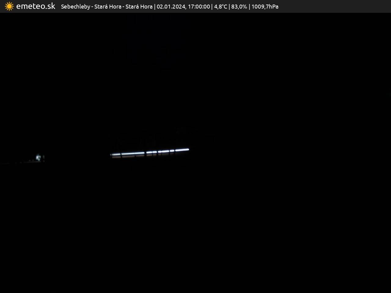Image resolution: width=391 pixels, height=293 pixels.
Task: Click the separator bar after Stará Hora
Action: [x=155, y=7]
